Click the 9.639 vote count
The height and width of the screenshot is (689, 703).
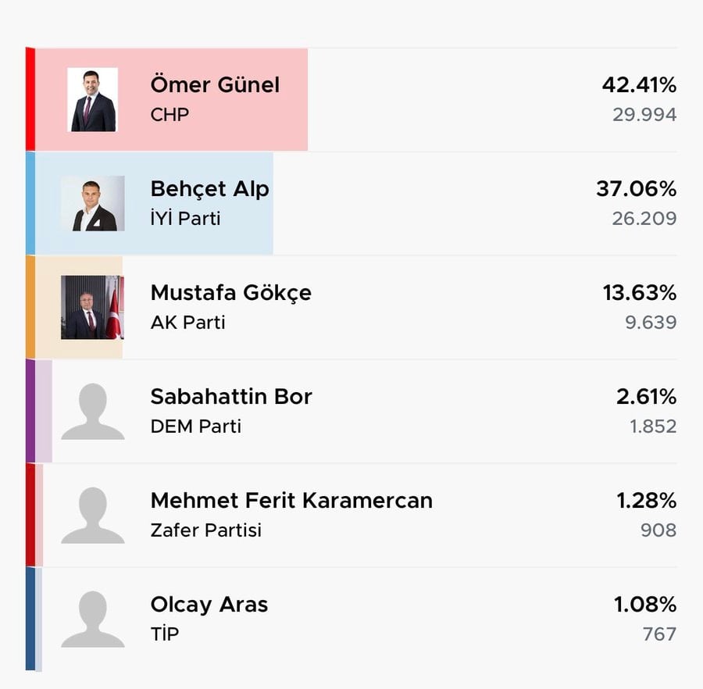click(x=650, y=322)
